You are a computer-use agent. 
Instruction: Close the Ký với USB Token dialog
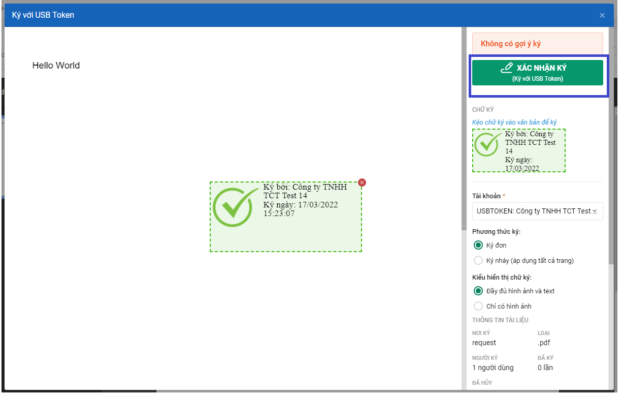coord(602,15)
